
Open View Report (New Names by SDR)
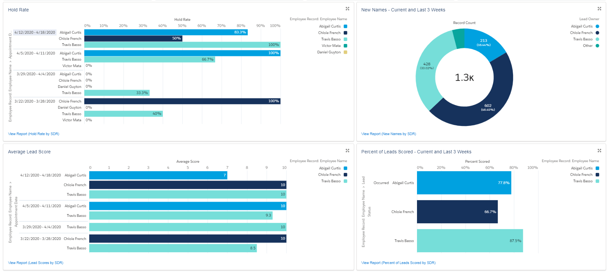389,134
